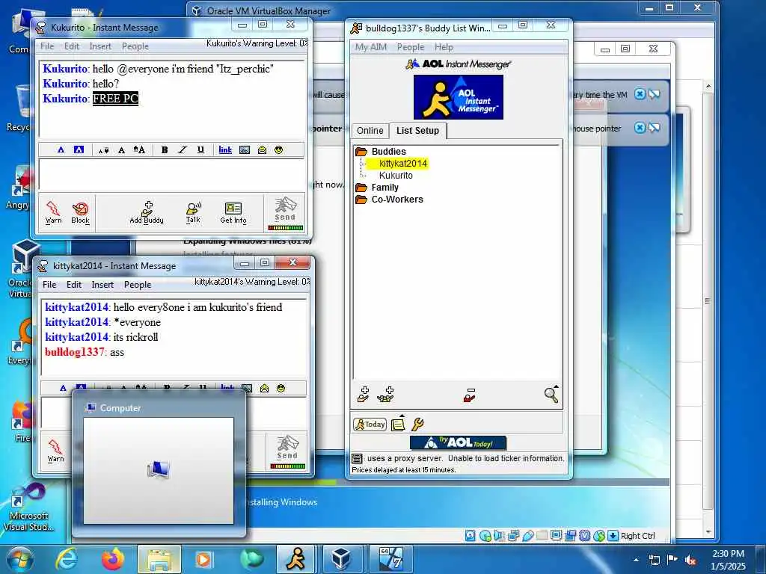Click add a buddy icon in Buddy List
Image resolution: width=766 pixels, height=574 pixels.
pos(364,394)
